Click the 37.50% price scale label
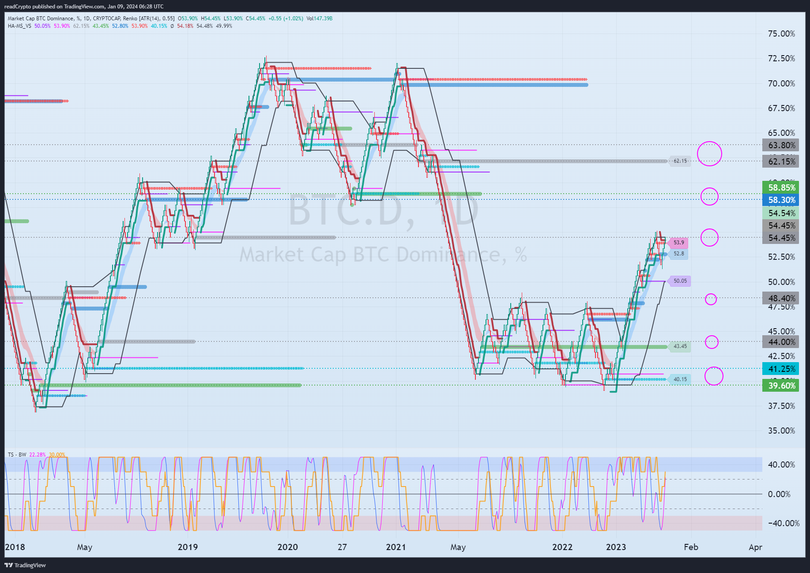This screenshot has width=810, height=573. (x=781, y=406)
